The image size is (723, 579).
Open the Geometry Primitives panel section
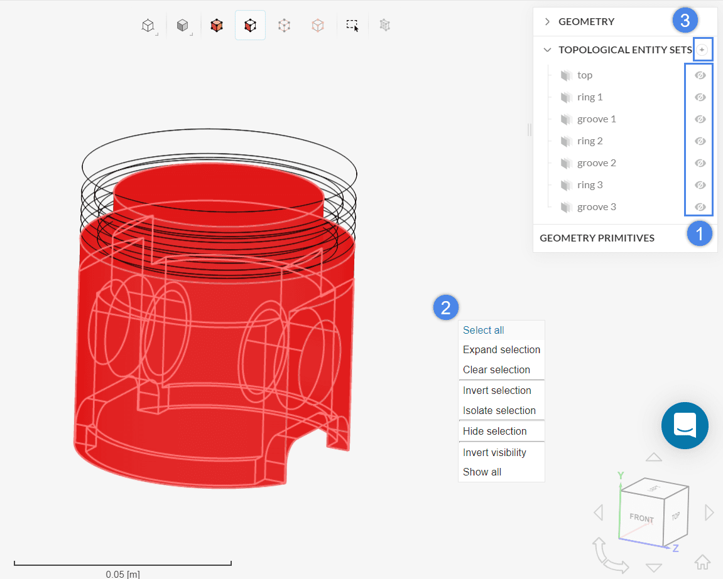[x=597, y=238]
